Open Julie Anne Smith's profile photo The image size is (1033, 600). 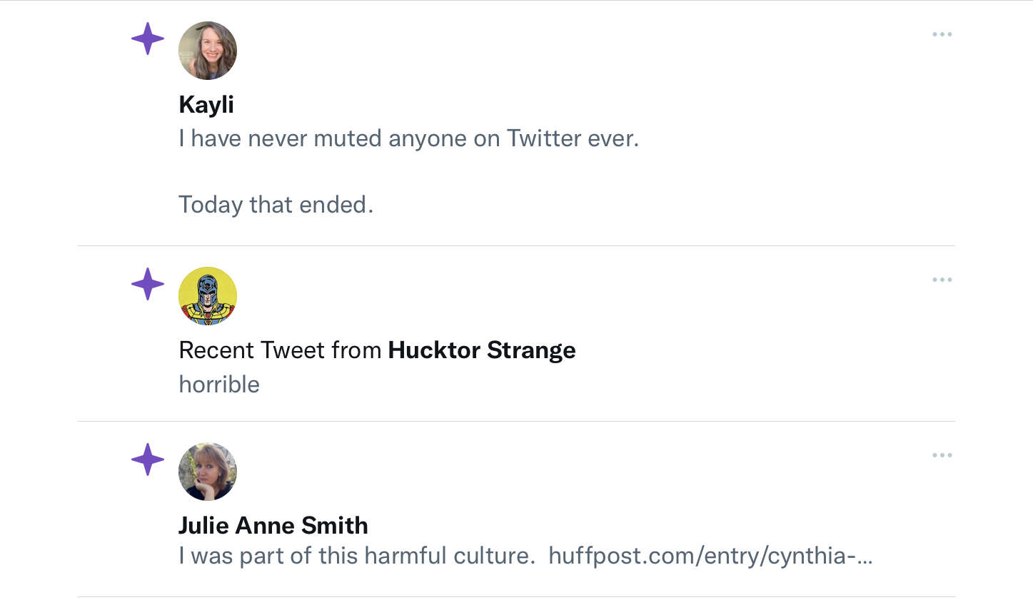click(208, 472)
